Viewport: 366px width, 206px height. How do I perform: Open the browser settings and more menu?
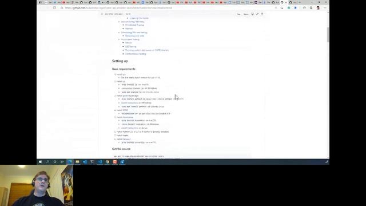325,7
